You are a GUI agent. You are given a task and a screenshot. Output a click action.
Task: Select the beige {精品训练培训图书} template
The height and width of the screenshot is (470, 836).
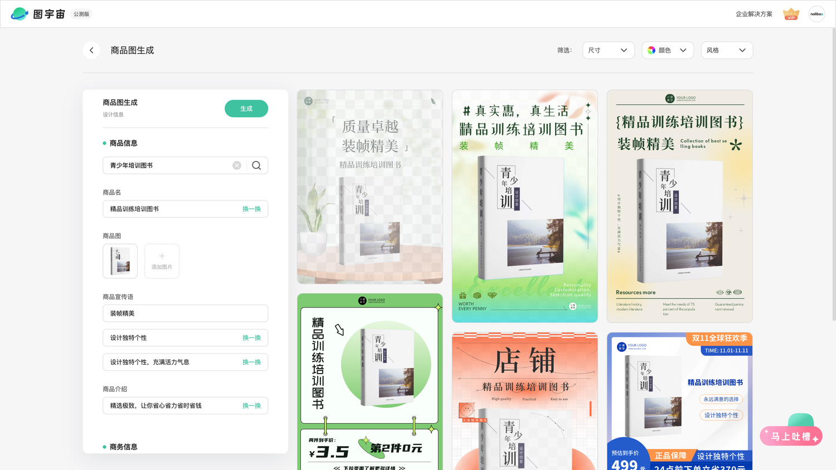click(680, 206)
